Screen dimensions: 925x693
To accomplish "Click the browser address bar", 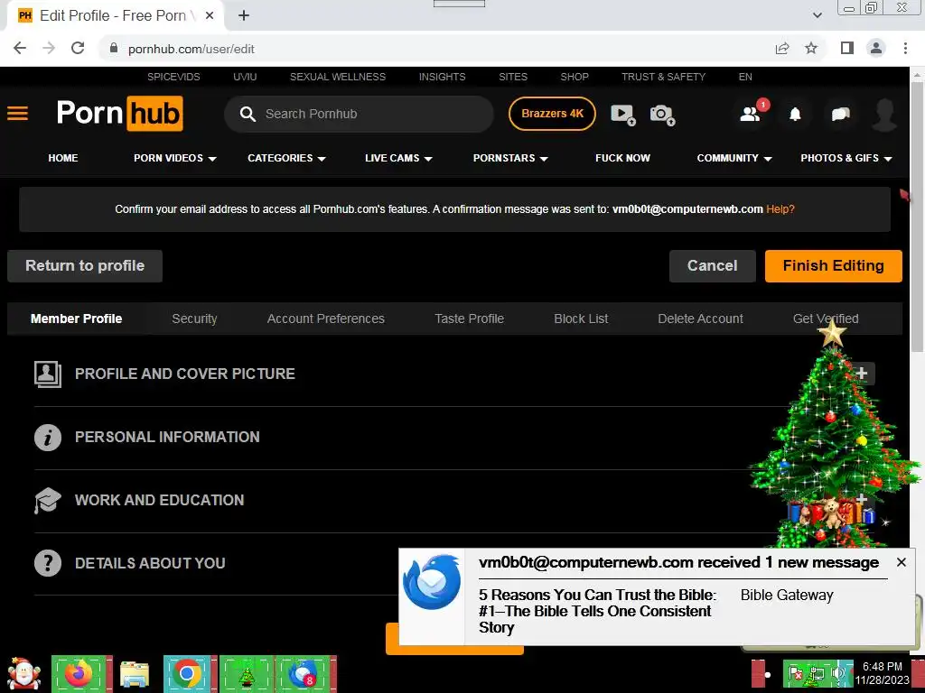I will pos(436,49).
